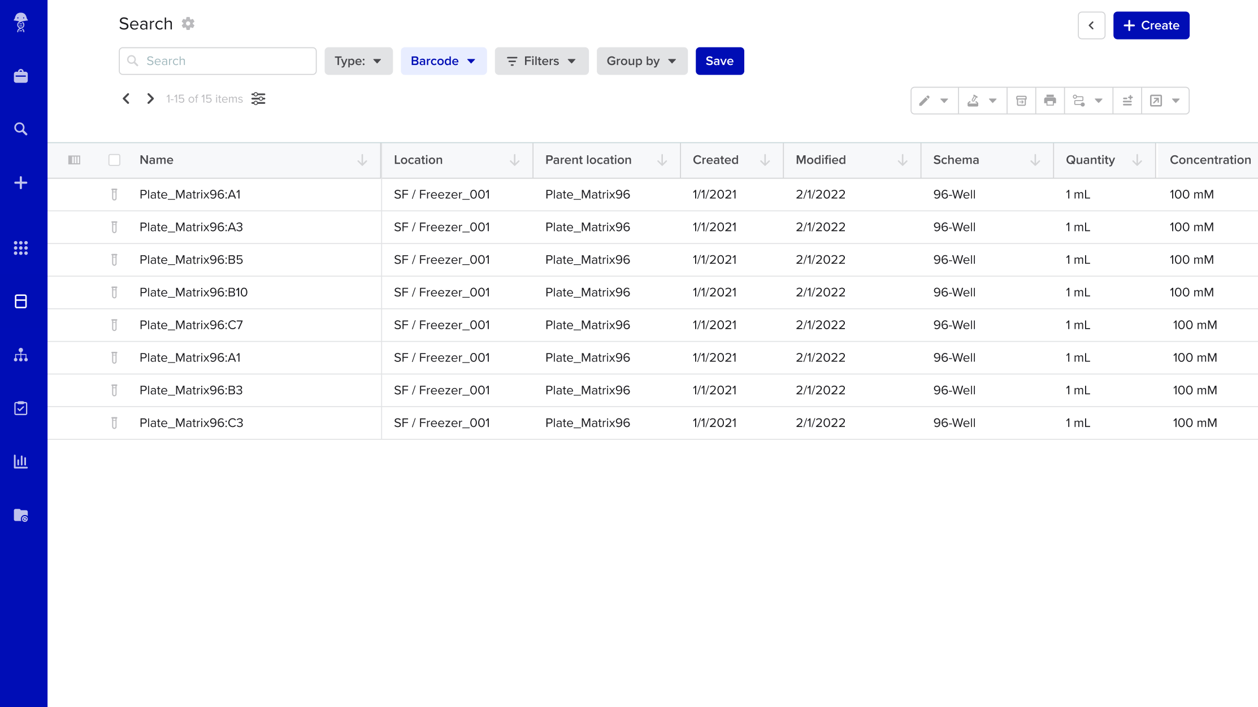This screenshot has width=1258, height=707.
Task: Open Plate_Matrix96:B10 entry
Action: coord(193,293)
